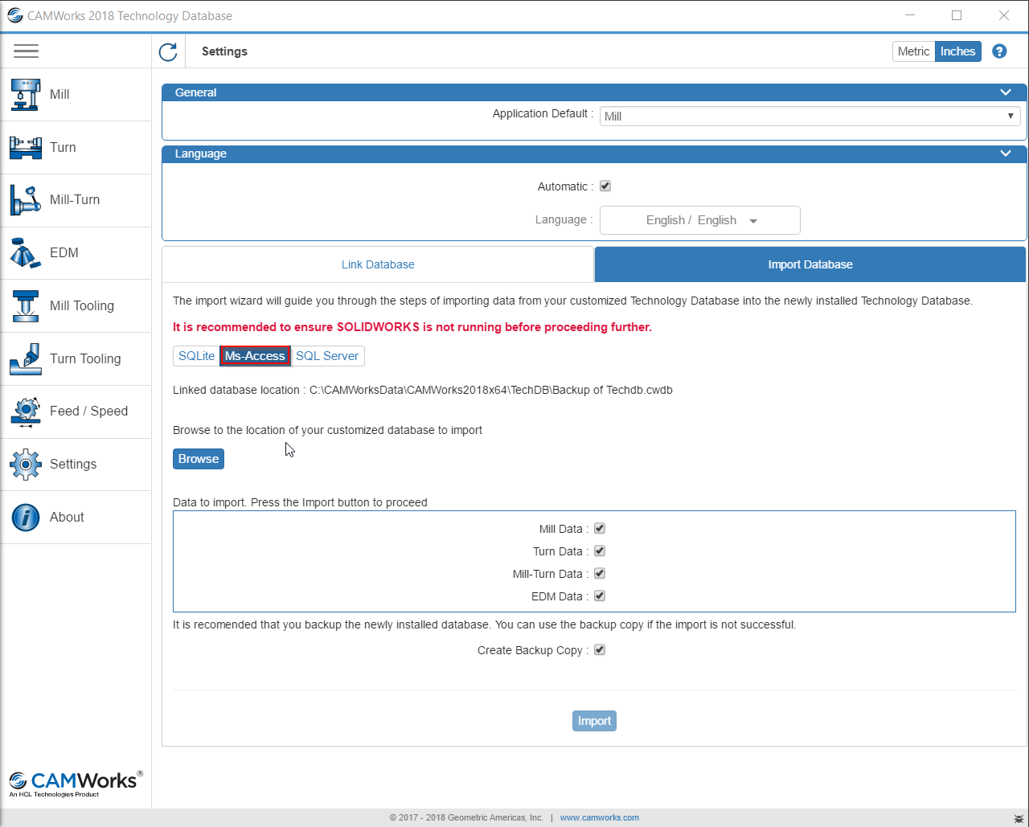
Task: Click the Settings page title
Action: click(x=224, y=51)
